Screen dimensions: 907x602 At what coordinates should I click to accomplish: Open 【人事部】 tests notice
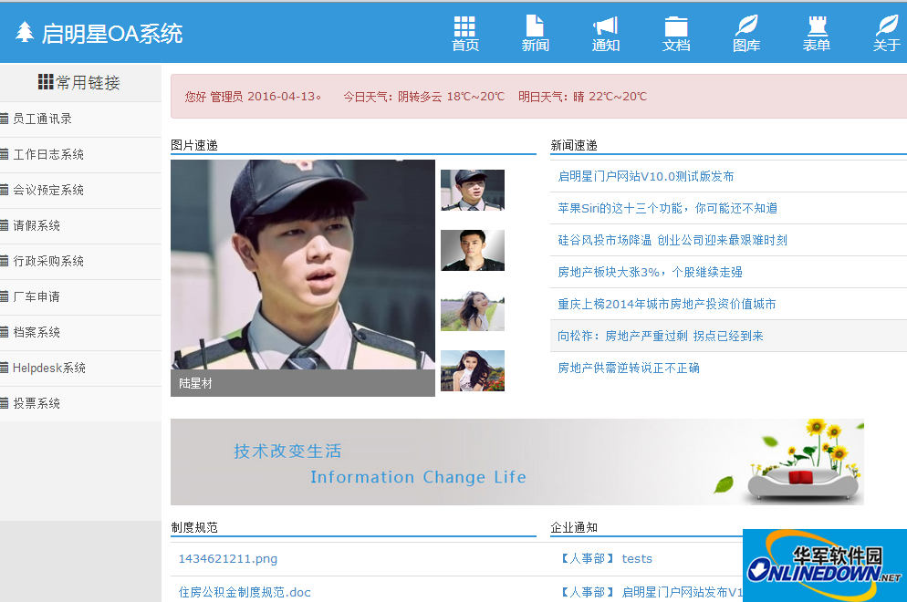606,558
